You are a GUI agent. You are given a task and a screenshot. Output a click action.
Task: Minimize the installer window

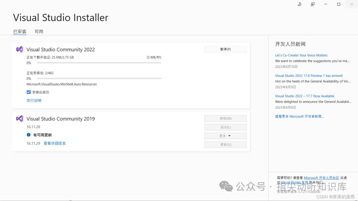(x=326, y=4)
